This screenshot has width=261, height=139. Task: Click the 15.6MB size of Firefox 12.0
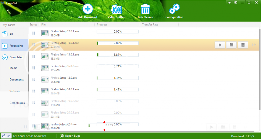[x=55, y=82]
